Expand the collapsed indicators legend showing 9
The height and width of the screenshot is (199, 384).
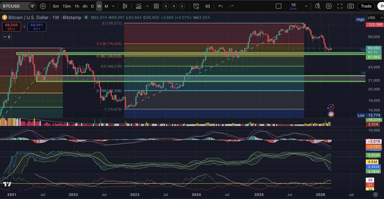6,37
